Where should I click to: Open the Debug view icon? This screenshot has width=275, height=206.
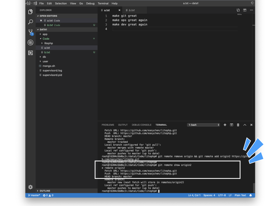click(x=30, y=43)
